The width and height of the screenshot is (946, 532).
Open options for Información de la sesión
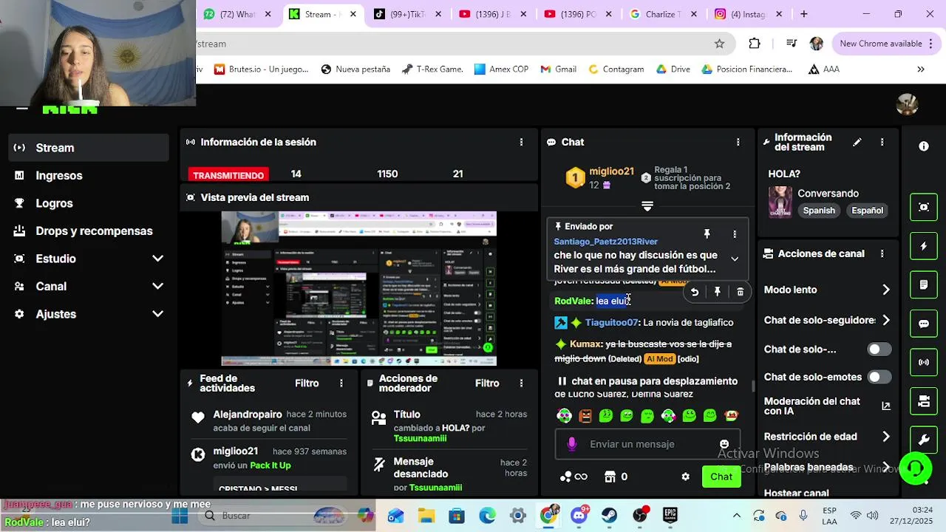point(521,142)
